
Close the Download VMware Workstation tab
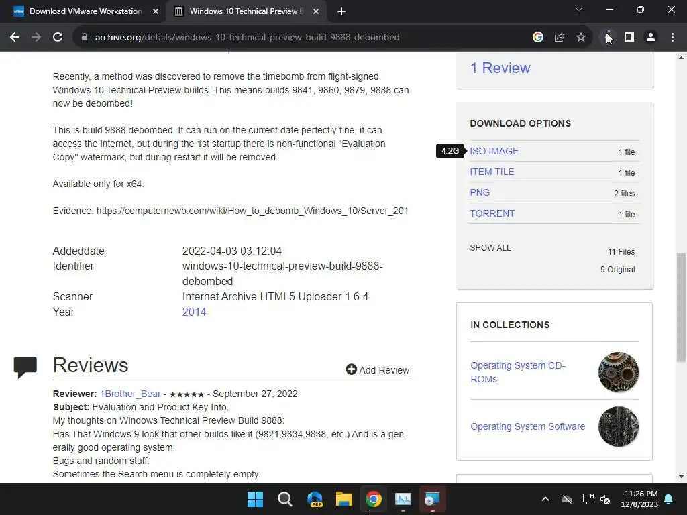pyautogui.click(x=156, y=11)
